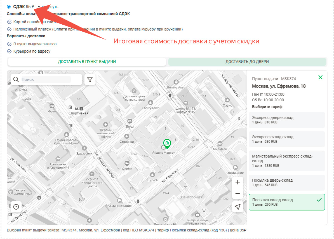This screenshot has width=334, height=239.
Task: Zoom out the map with minus button
Action: [237, 193]
